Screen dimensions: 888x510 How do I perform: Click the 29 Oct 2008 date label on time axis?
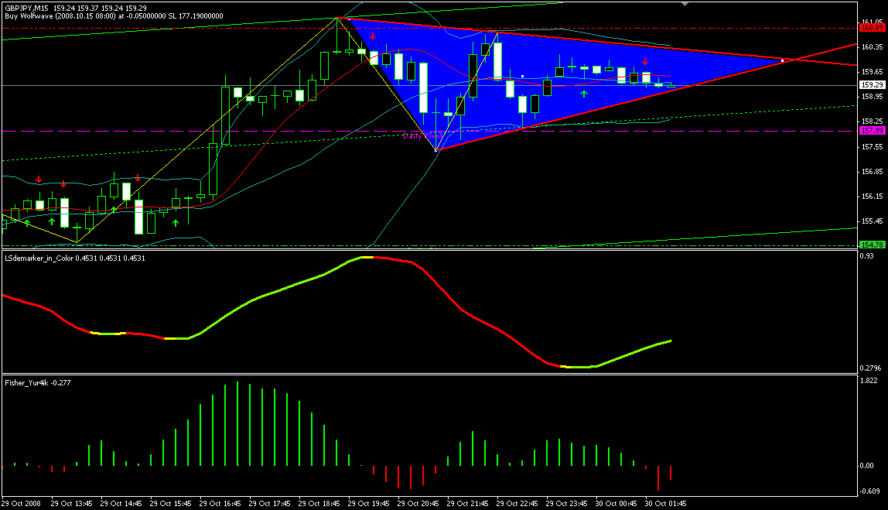point(25,502)
